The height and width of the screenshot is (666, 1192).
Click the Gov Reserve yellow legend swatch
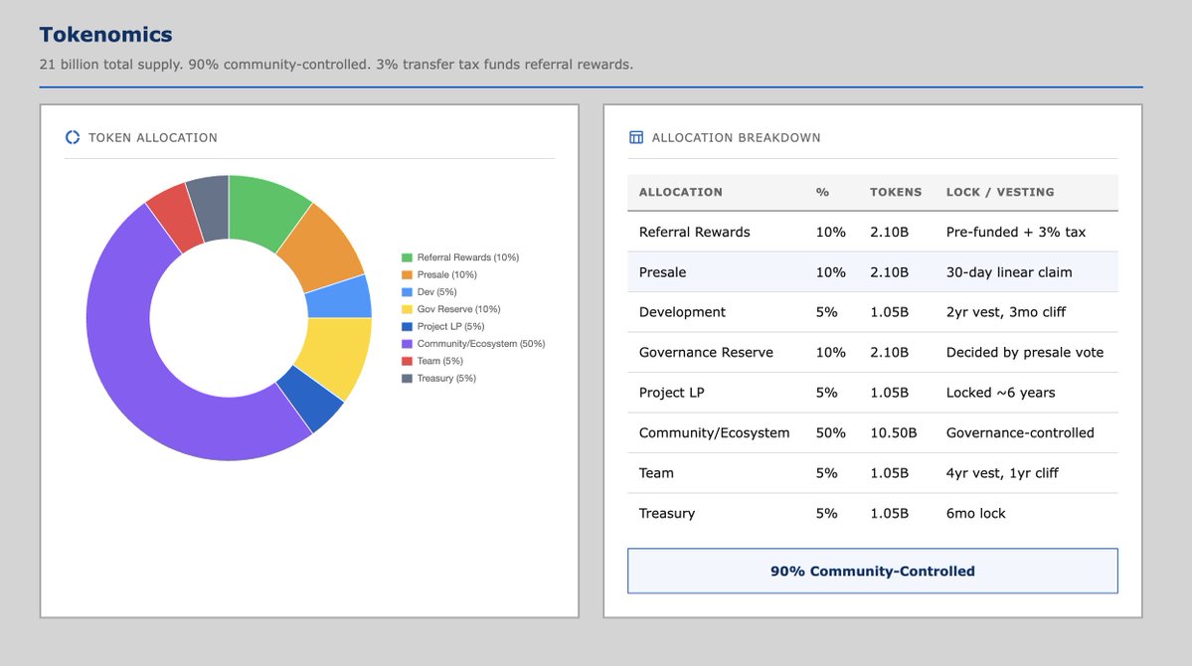[407, 309]
